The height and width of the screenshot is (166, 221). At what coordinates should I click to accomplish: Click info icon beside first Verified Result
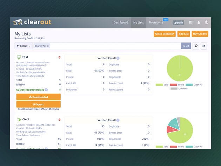(x=118, y=58)
